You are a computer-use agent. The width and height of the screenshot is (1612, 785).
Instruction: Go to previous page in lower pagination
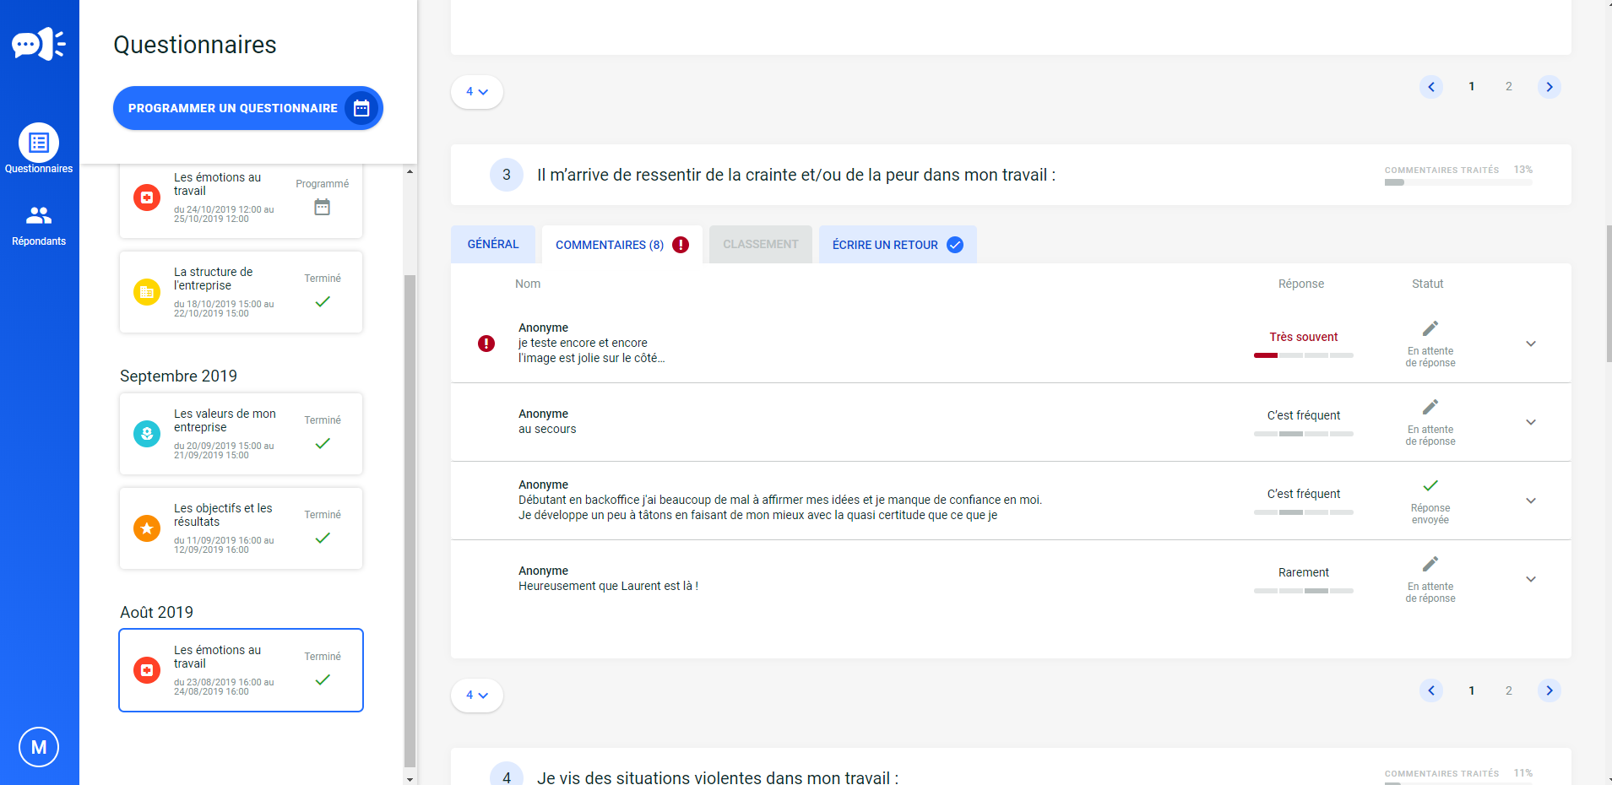tap(1431, 690)
